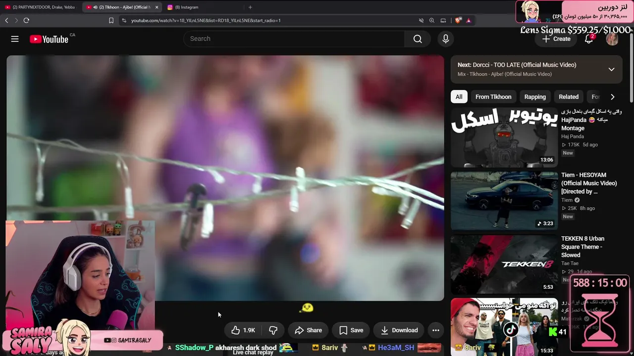Open the zoom magnifier in address bar
634x356 pixels.
click(x=432, y=20)
